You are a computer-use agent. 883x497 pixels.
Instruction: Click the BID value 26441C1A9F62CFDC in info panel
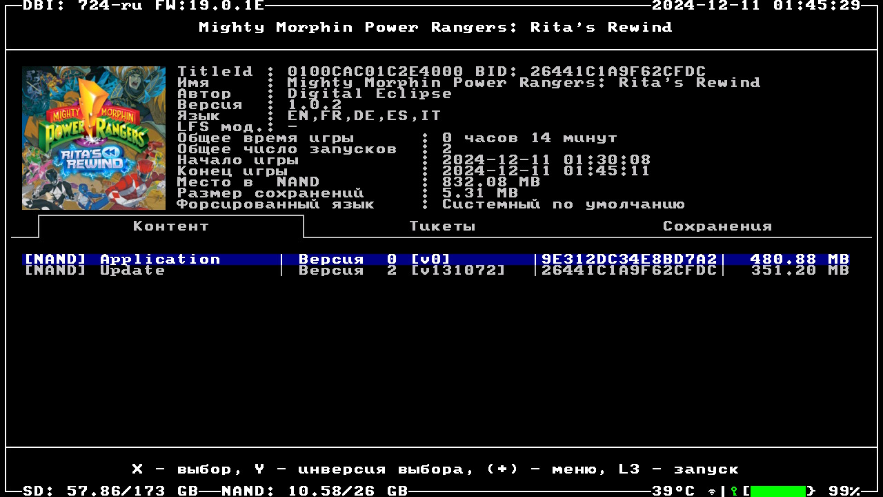[x=618, y=72]
